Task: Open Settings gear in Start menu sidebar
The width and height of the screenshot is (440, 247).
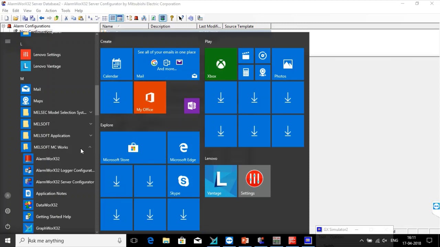Action: tap(8, 211)
